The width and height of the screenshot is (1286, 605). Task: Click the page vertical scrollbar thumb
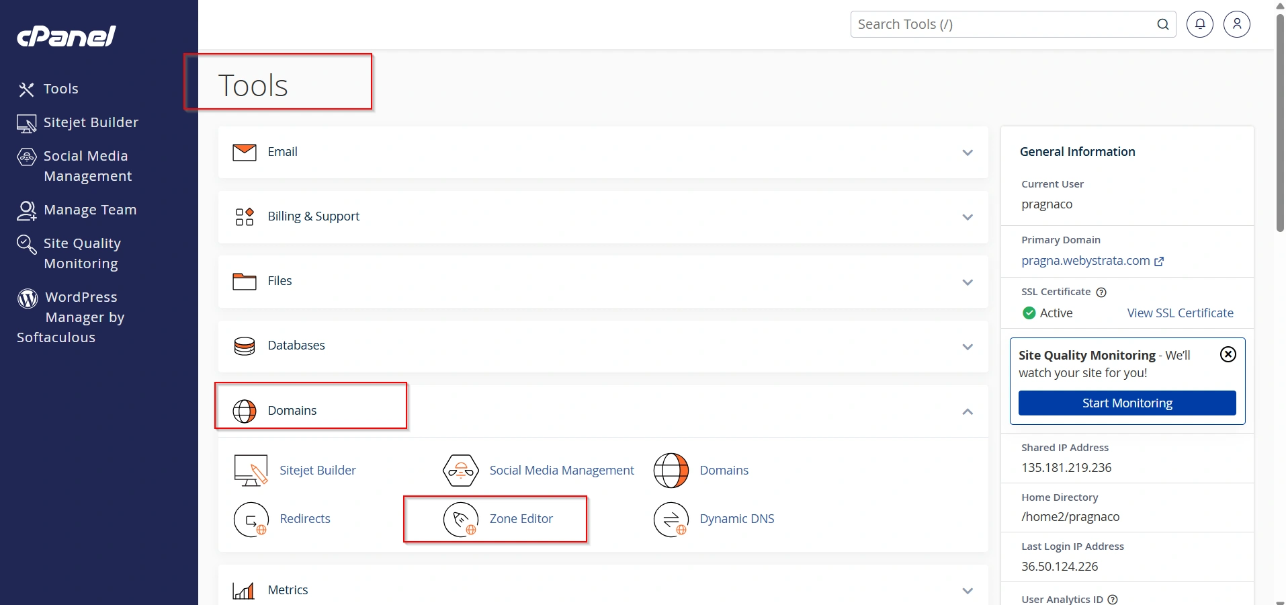1280,122
